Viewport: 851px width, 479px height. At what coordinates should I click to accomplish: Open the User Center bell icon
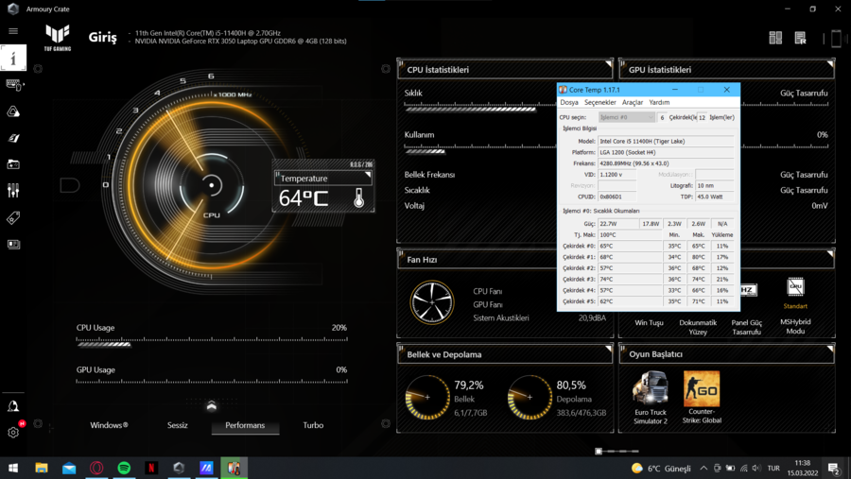point(13,406)
